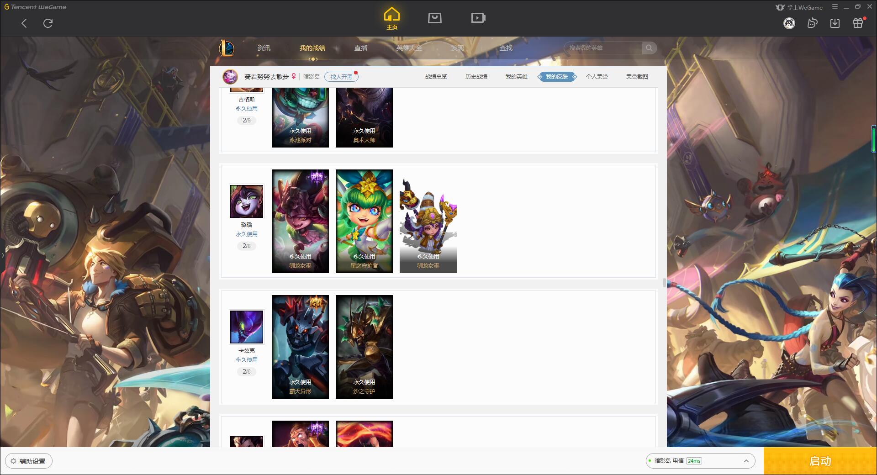Open the home 主页 tab icon
877x475 pixels.
coord(392,19)
